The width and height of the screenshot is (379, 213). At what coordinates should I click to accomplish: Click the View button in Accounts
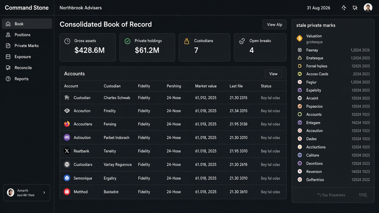point(273,74)
